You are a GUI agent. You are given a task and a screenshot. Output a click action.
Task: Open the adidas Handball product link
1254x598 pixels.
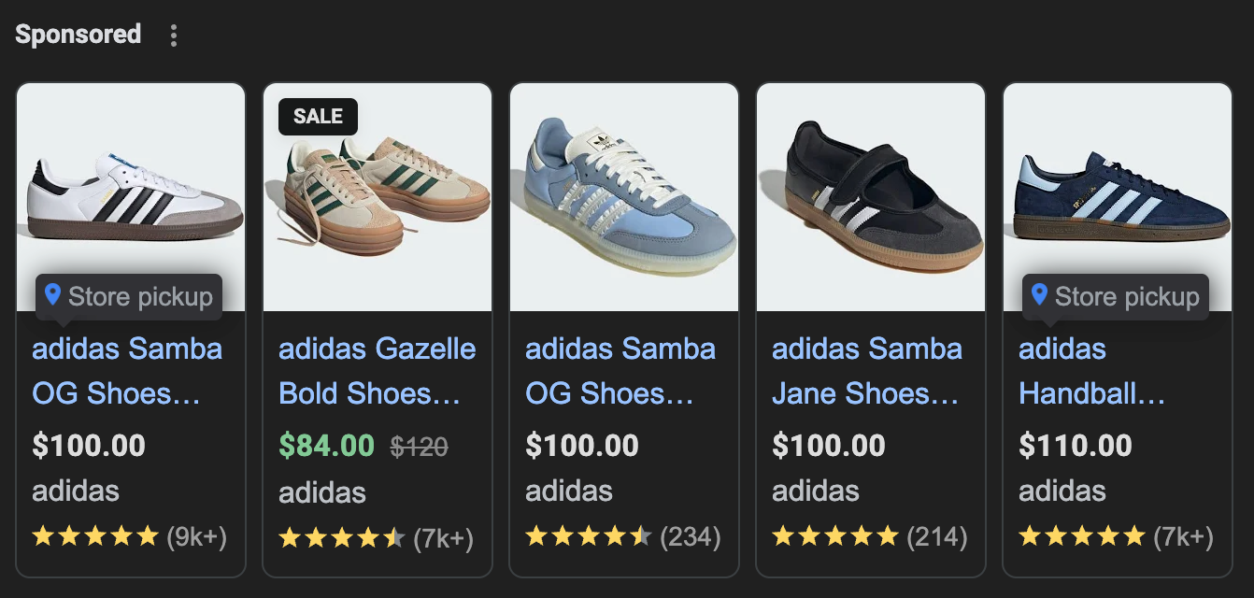coord(1090,371)
